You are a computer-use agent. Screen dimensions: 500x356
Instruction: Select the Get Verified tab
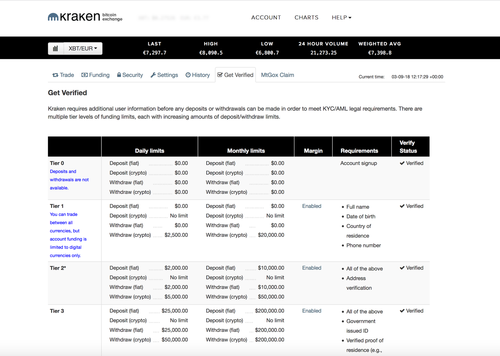235,75
